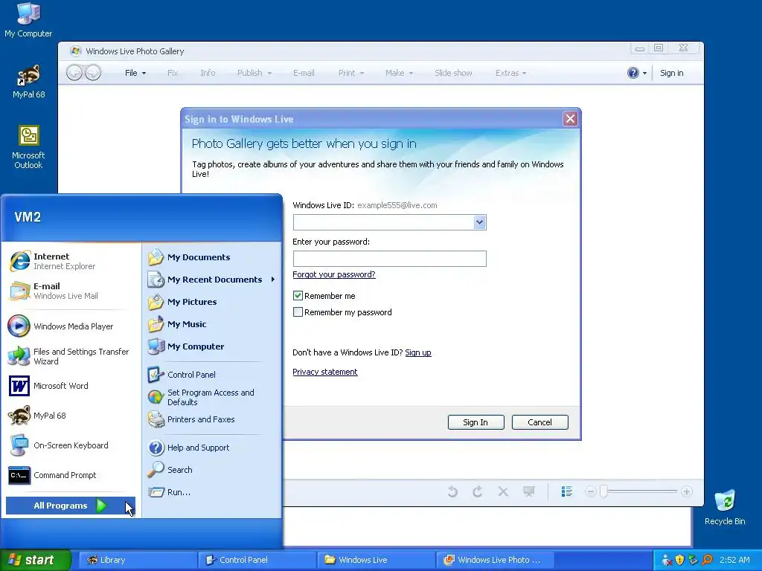Open My Music folder

[x=177, y=324]
